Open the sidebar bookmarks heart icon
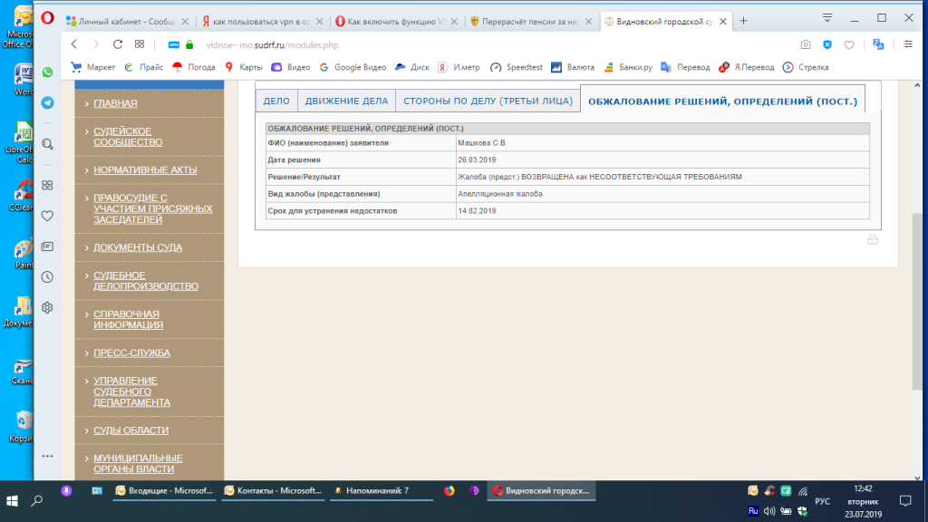The width and height of the screenshot is (928, 522). [x=47, y=216]
